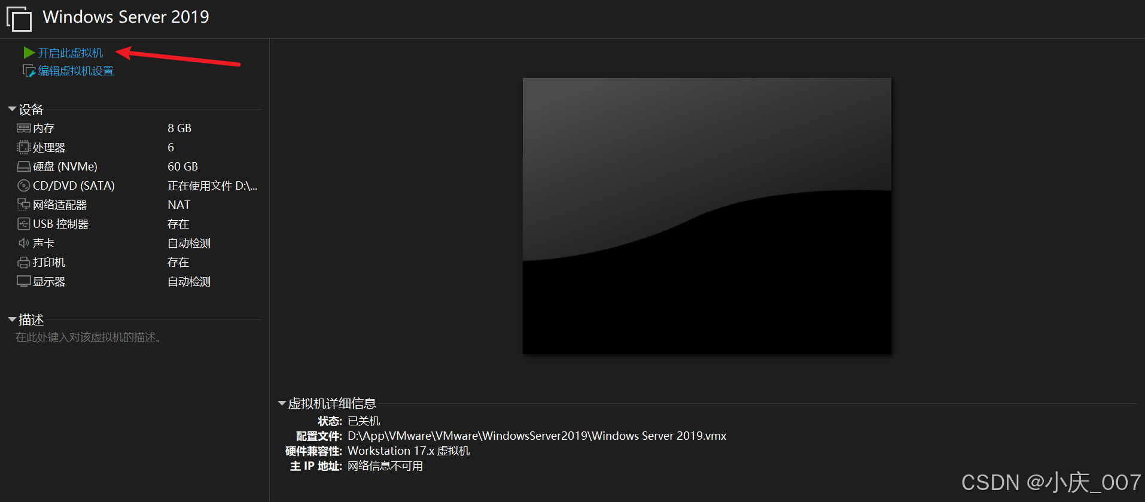Click the NAT network value
Screen dimensions: 1145x502
click(x=179, y=205)
